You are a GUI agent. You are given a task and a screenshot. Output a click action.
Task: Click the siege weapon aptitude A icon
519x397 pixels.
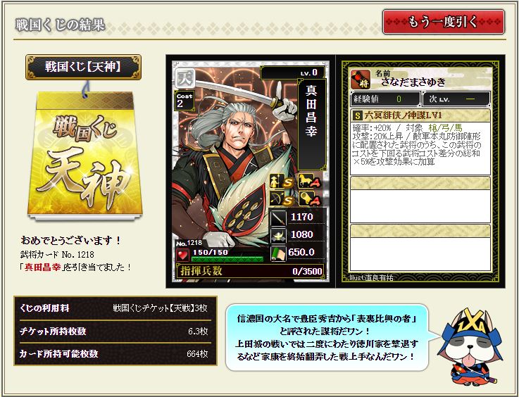pyautogui.click(x=309, y=199)
